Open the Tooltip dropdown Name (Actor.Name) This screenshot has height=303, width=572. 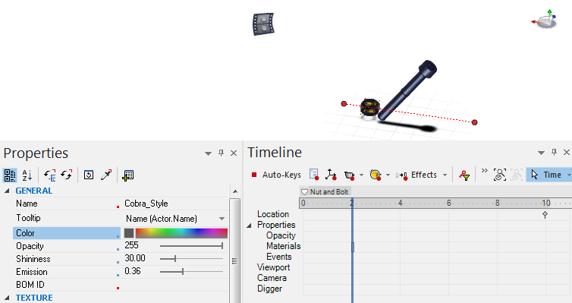(174, 219)
